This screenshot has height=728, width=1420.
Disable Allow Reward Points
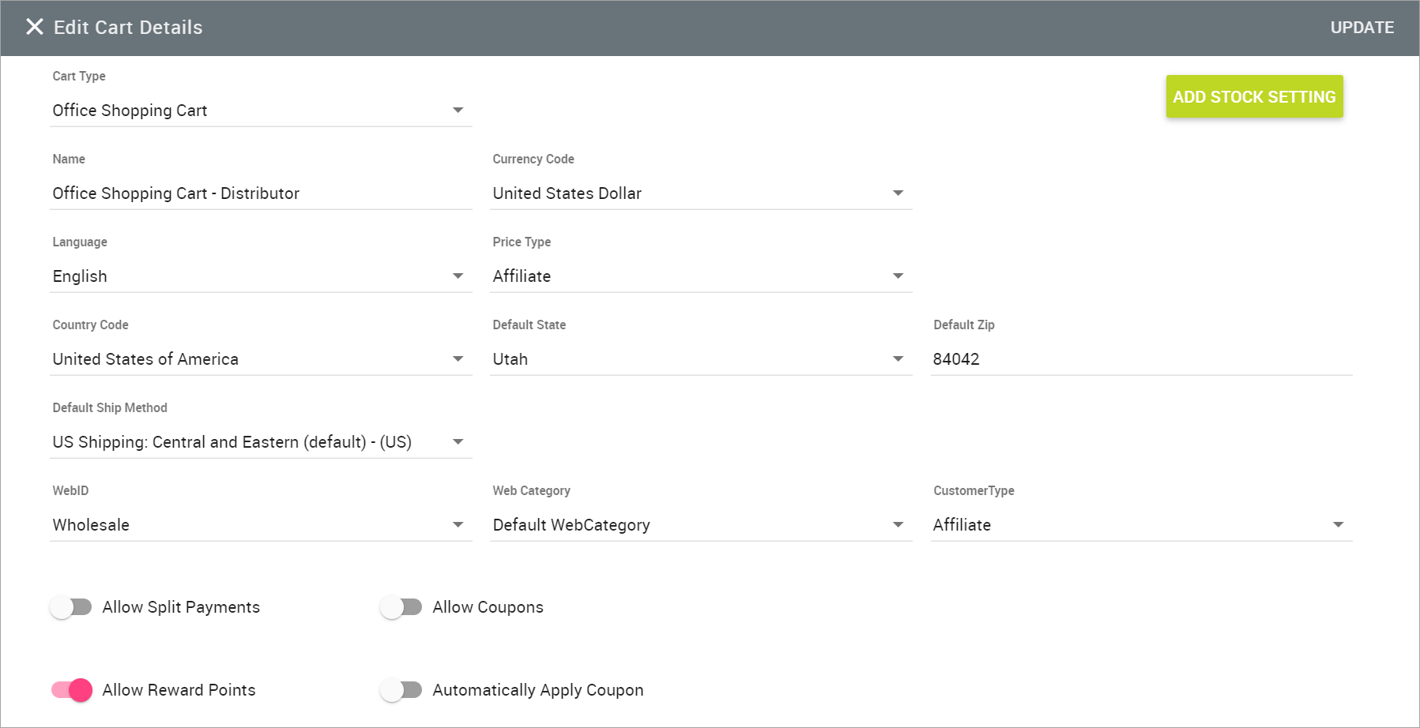71,689
